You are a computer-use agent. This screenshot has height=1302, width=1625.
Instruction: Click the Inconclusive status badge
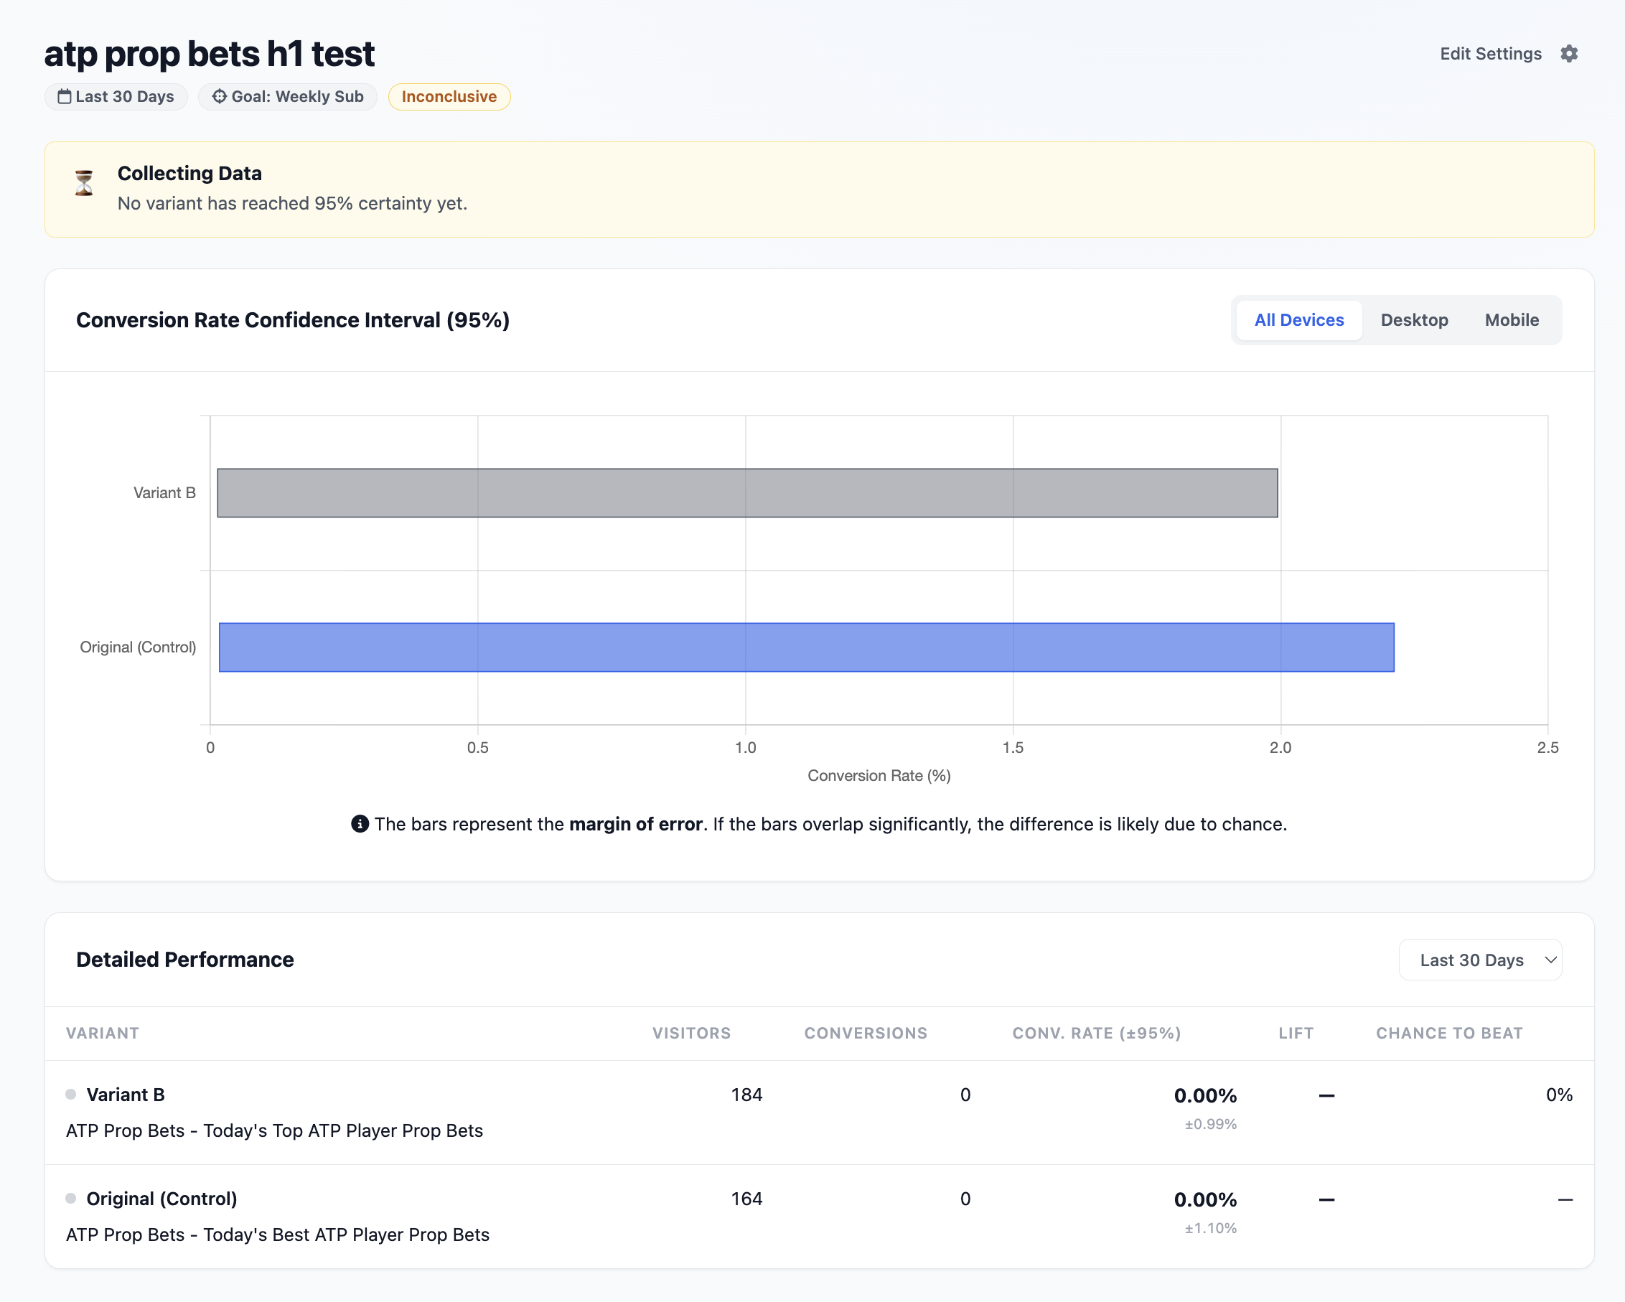click(x=449, y=96)
